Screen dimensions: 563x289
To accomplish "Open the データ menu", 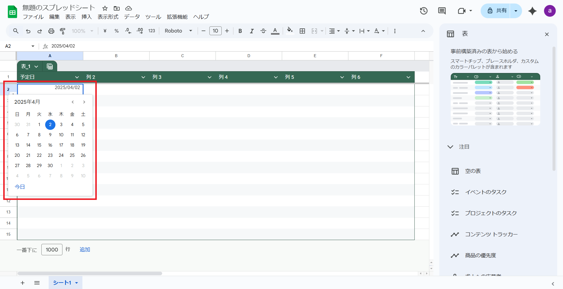I will [x=132, y=17].
